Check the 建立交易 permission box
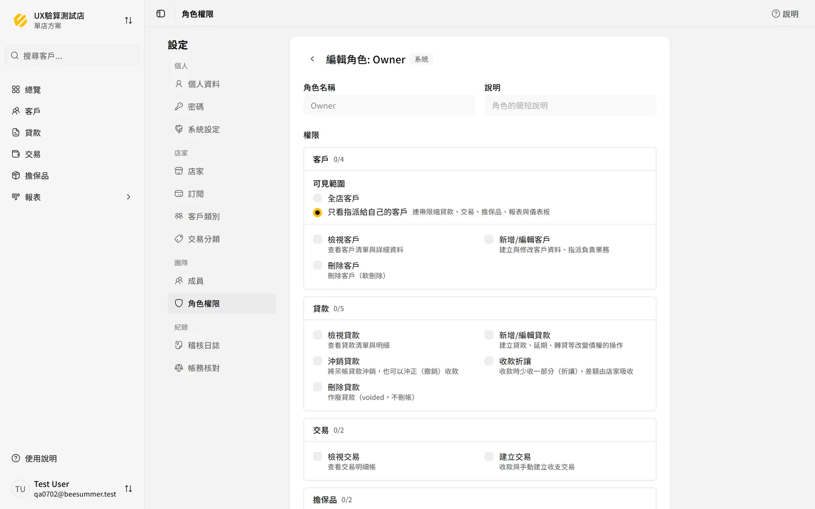The height and width of the screenshot is (509, 815). pos(489,457)
